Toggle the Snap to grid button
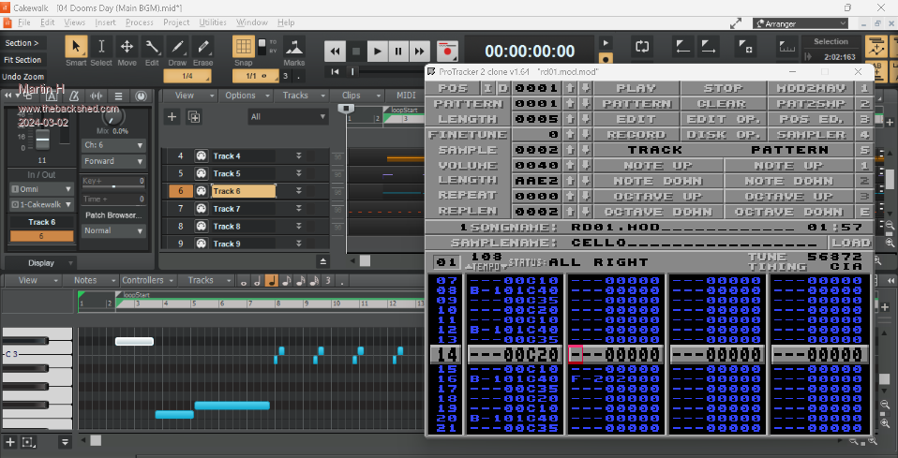Screen dimensions: 898x458 pyautogui.click(x=244, y=47)
